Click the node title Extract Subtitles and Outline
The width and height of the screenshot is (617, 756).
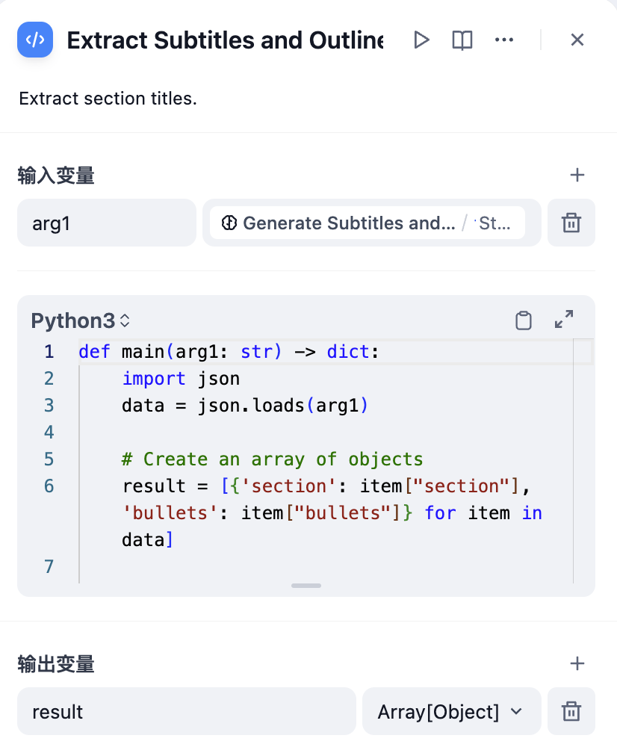(225, 40)
